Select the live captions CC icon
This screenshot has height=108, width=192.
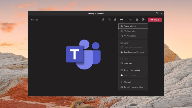point(122,70)
